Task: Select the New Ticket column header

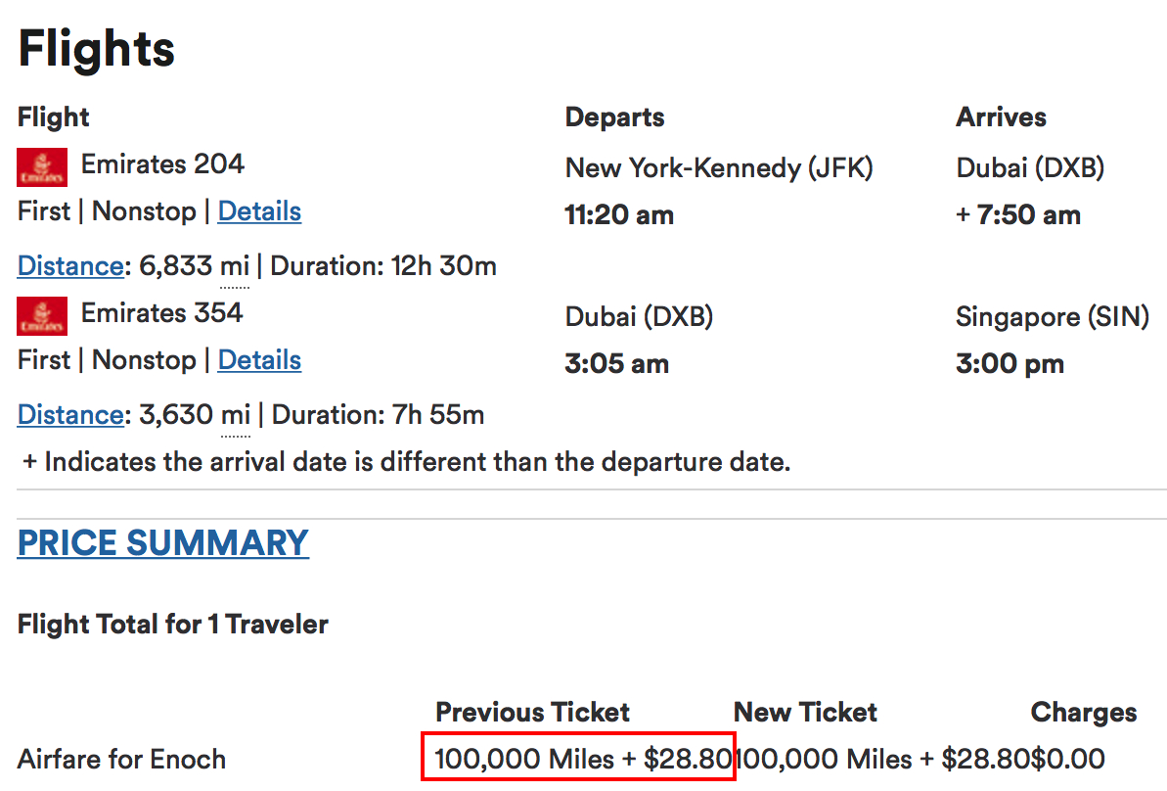Action: click(x=804, y=712)
